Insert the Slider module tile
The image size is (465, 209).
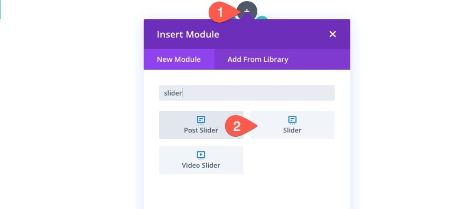pos(292,125)
